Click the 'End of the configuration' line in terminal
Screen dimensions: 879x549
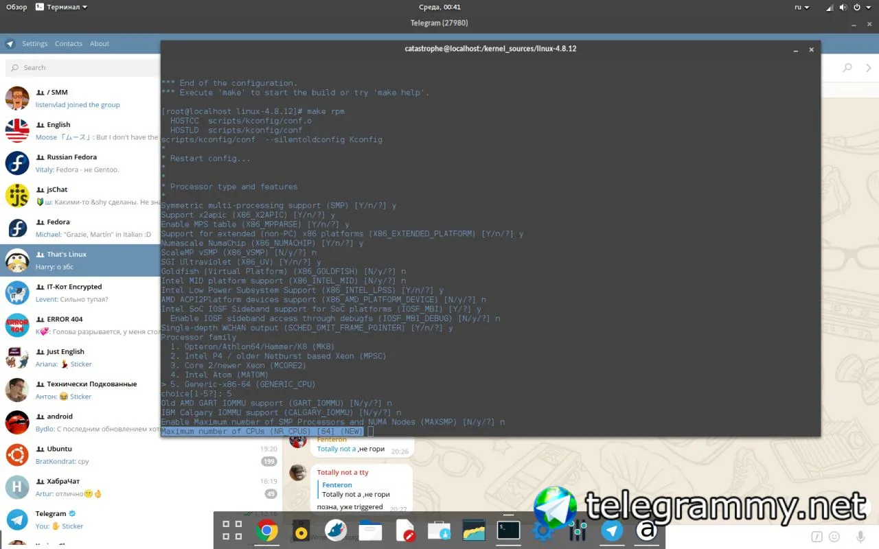click(x=229, y=83)
